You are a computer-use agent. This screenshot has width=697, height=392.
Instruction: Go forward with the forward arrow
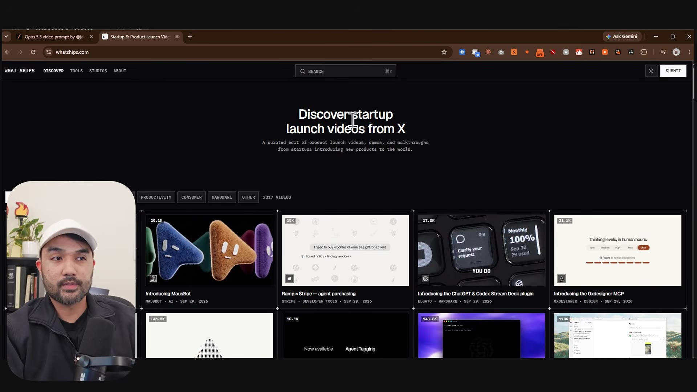click(20, 52)
